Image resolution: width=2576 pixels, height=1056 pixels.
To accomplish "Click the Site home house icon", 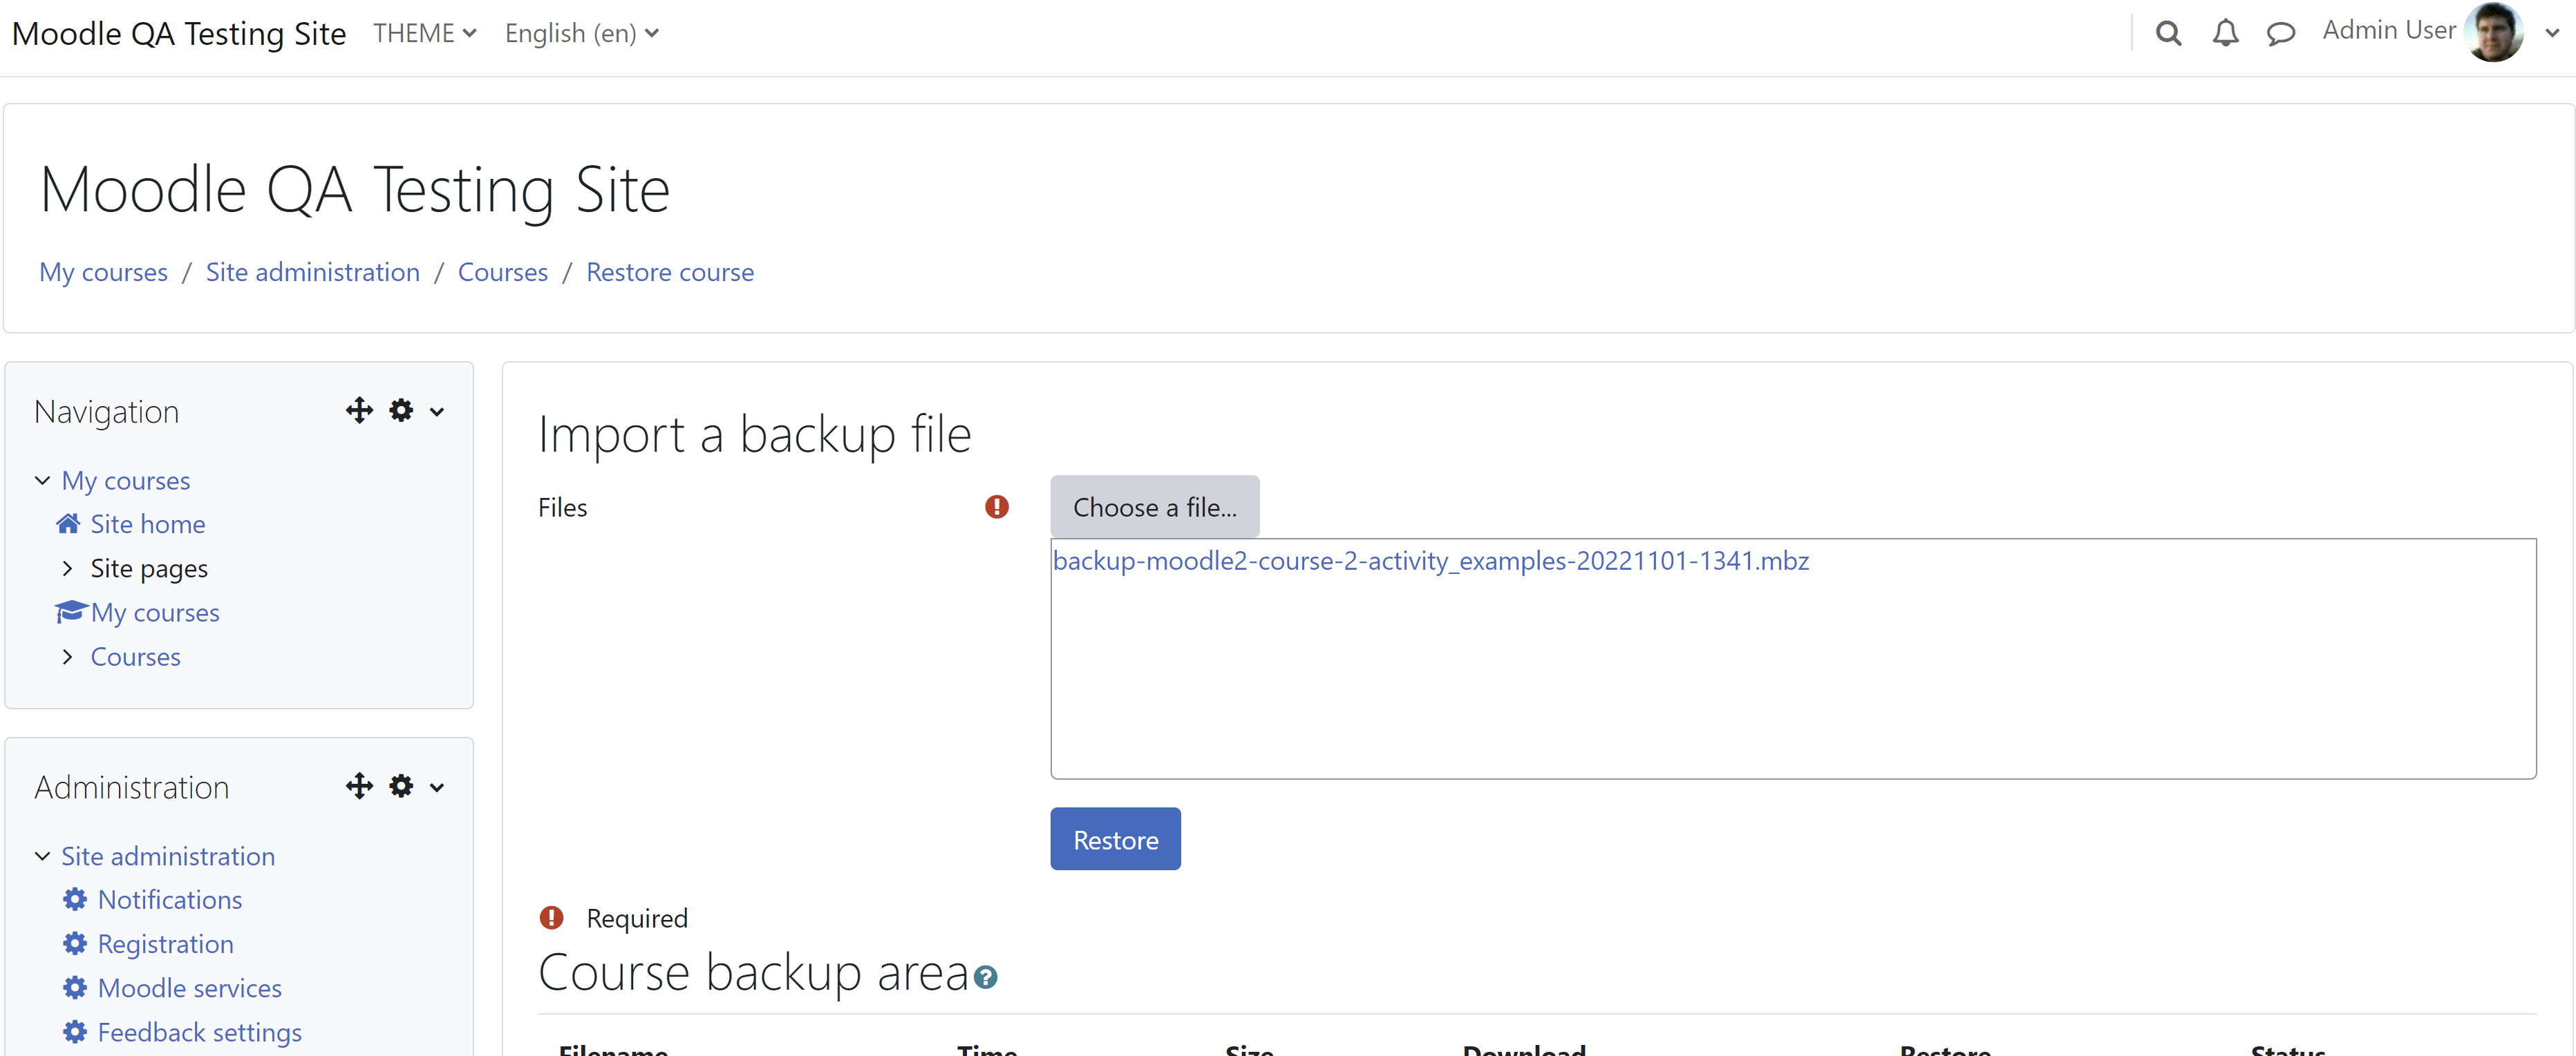I will (x=68, y=524).
